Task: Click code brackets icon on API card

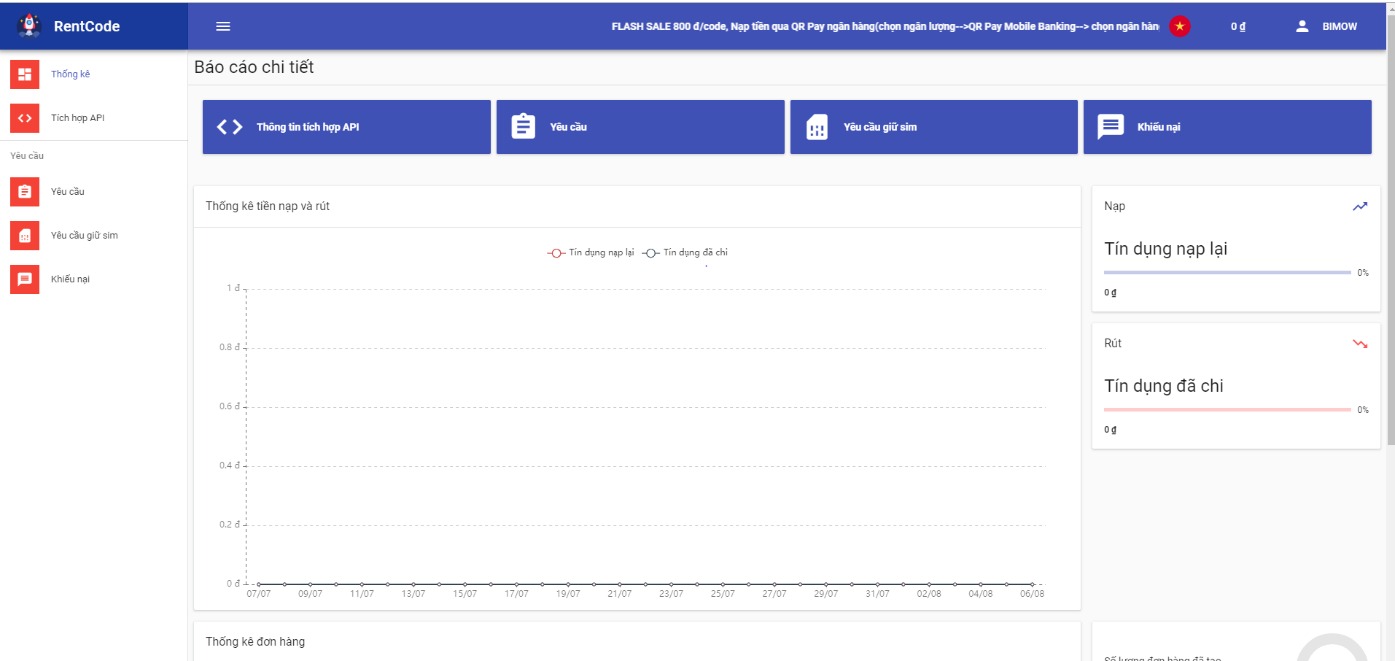Action: coord(230,127)
